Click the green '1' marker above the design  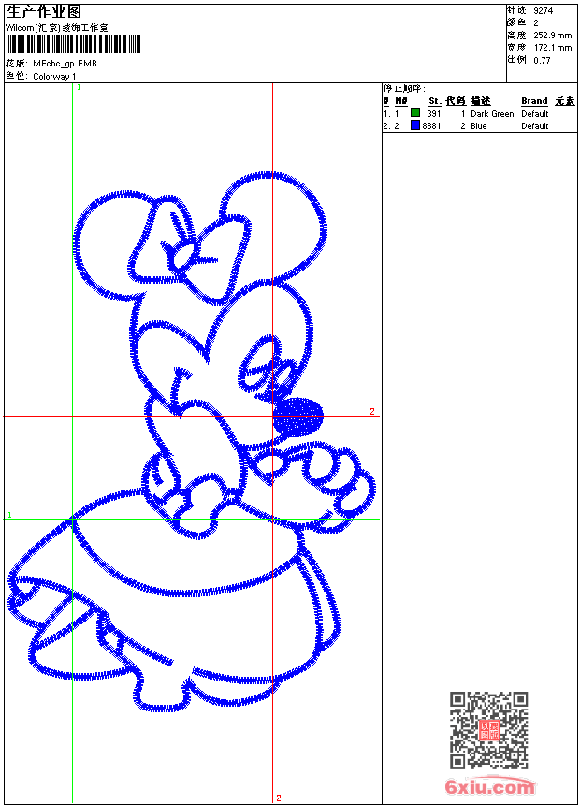(x=79, y=88)
